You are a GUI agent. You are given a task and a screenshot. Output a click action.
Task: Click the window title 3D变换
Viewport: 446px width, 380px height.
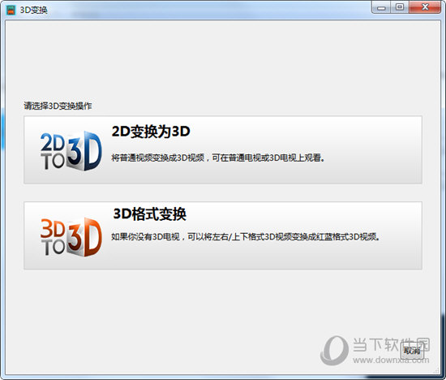33,10
